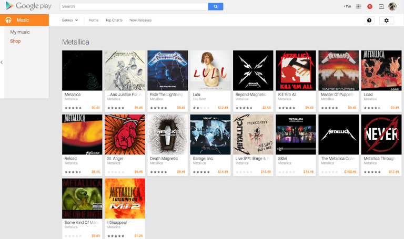The image size is (404, 239).
Task: Select the Home tab
Action: click(x=94, y=20)
